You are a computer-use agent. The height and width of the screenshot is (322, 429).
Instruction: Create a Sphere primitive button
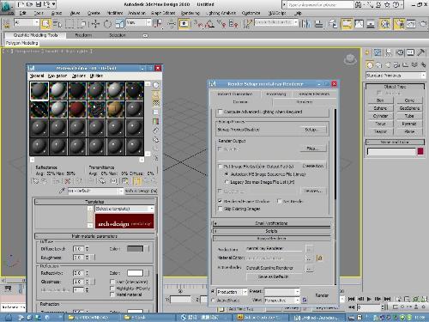pos(380,108)
